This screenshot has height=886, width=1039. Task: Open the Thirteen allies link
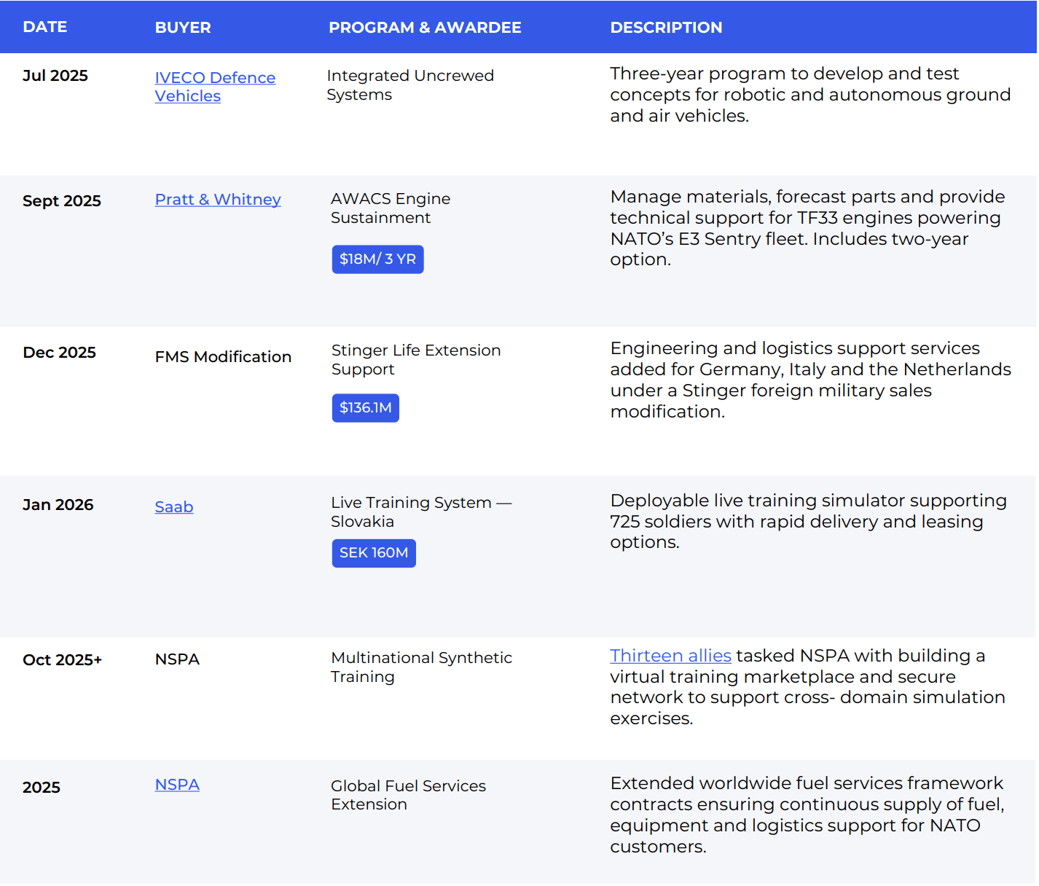[670, 656]
